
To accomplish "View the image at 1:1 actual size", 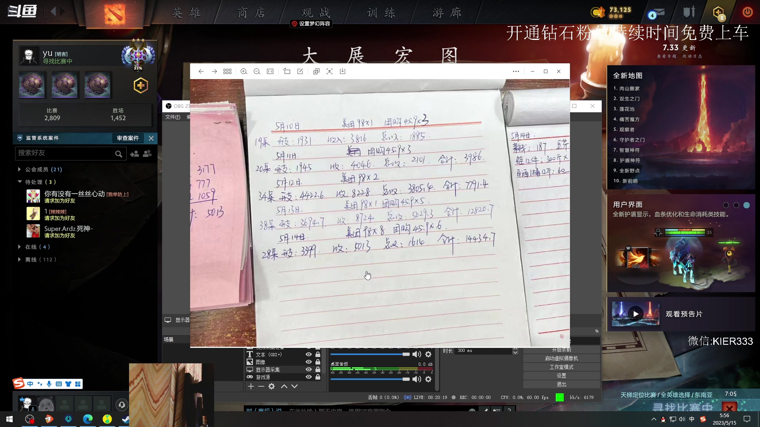I will [x=271, y=71].
